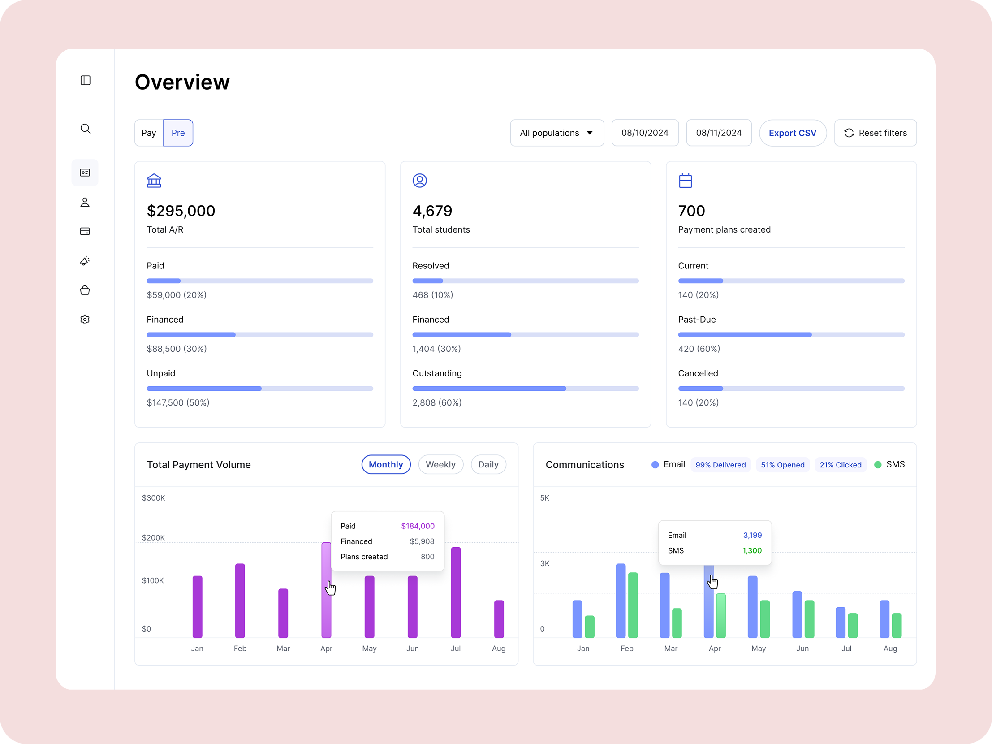The image size is (992, 744).
Task: Open the payments card icon
Action: point(85,231)
